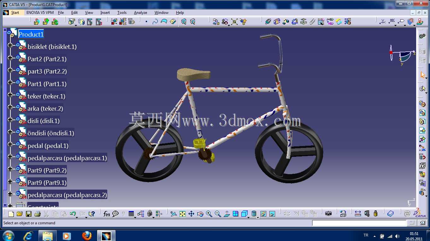Click the Offset Constraint icon
430x241 pixels.
[x=286, y=22]
